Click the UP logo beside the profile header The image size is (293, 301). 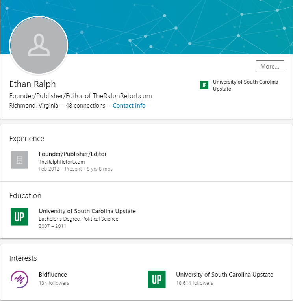click(x=204, y=85)
